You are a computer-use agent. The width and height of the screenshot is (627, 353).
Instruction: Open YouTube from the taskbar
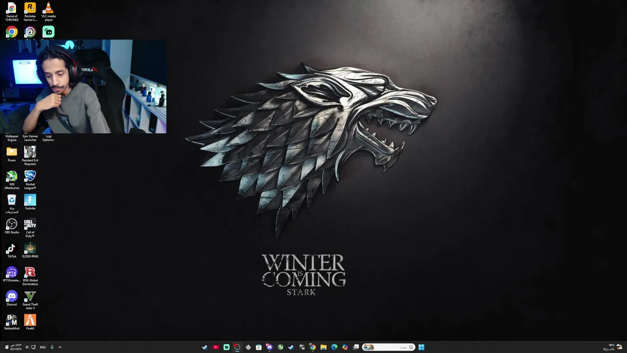pyautogui.click(x=216, y=347)
